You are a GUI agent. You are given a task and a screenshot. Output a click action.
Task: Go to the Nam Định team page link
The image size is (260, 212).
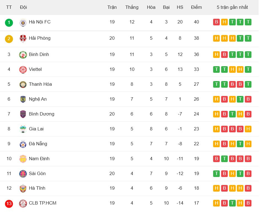coord(39,159)
